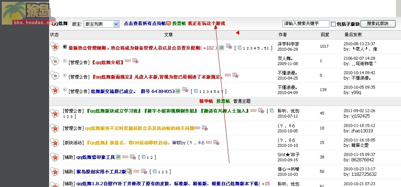Click attachment icon after 猴岛原创实用小工具2版

coord(129,172)
